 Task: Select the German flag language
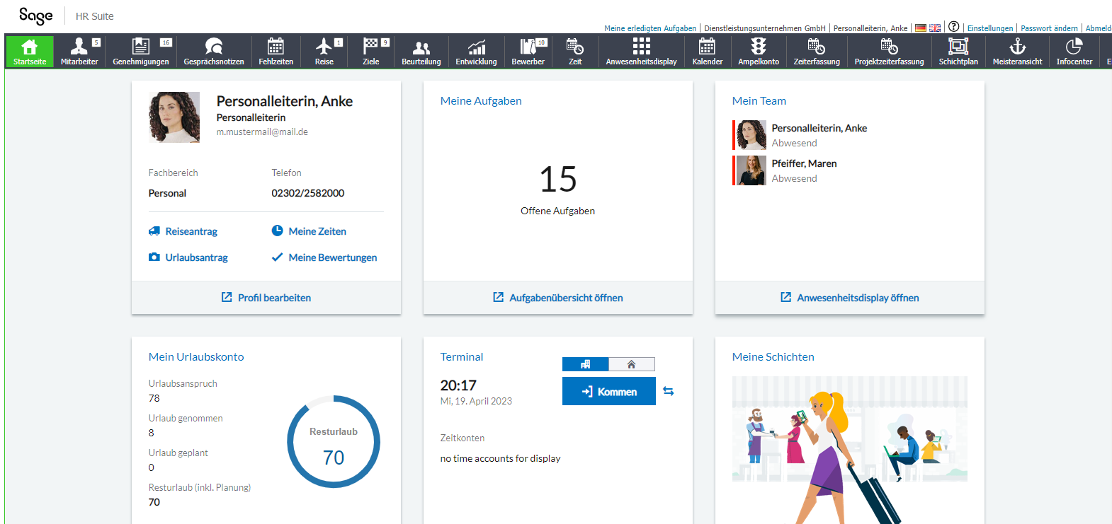coord(921,28)
